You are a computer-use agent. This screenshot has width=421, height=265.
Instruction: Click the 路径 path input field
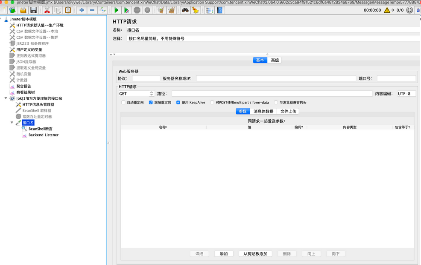[x=272, y=93]
